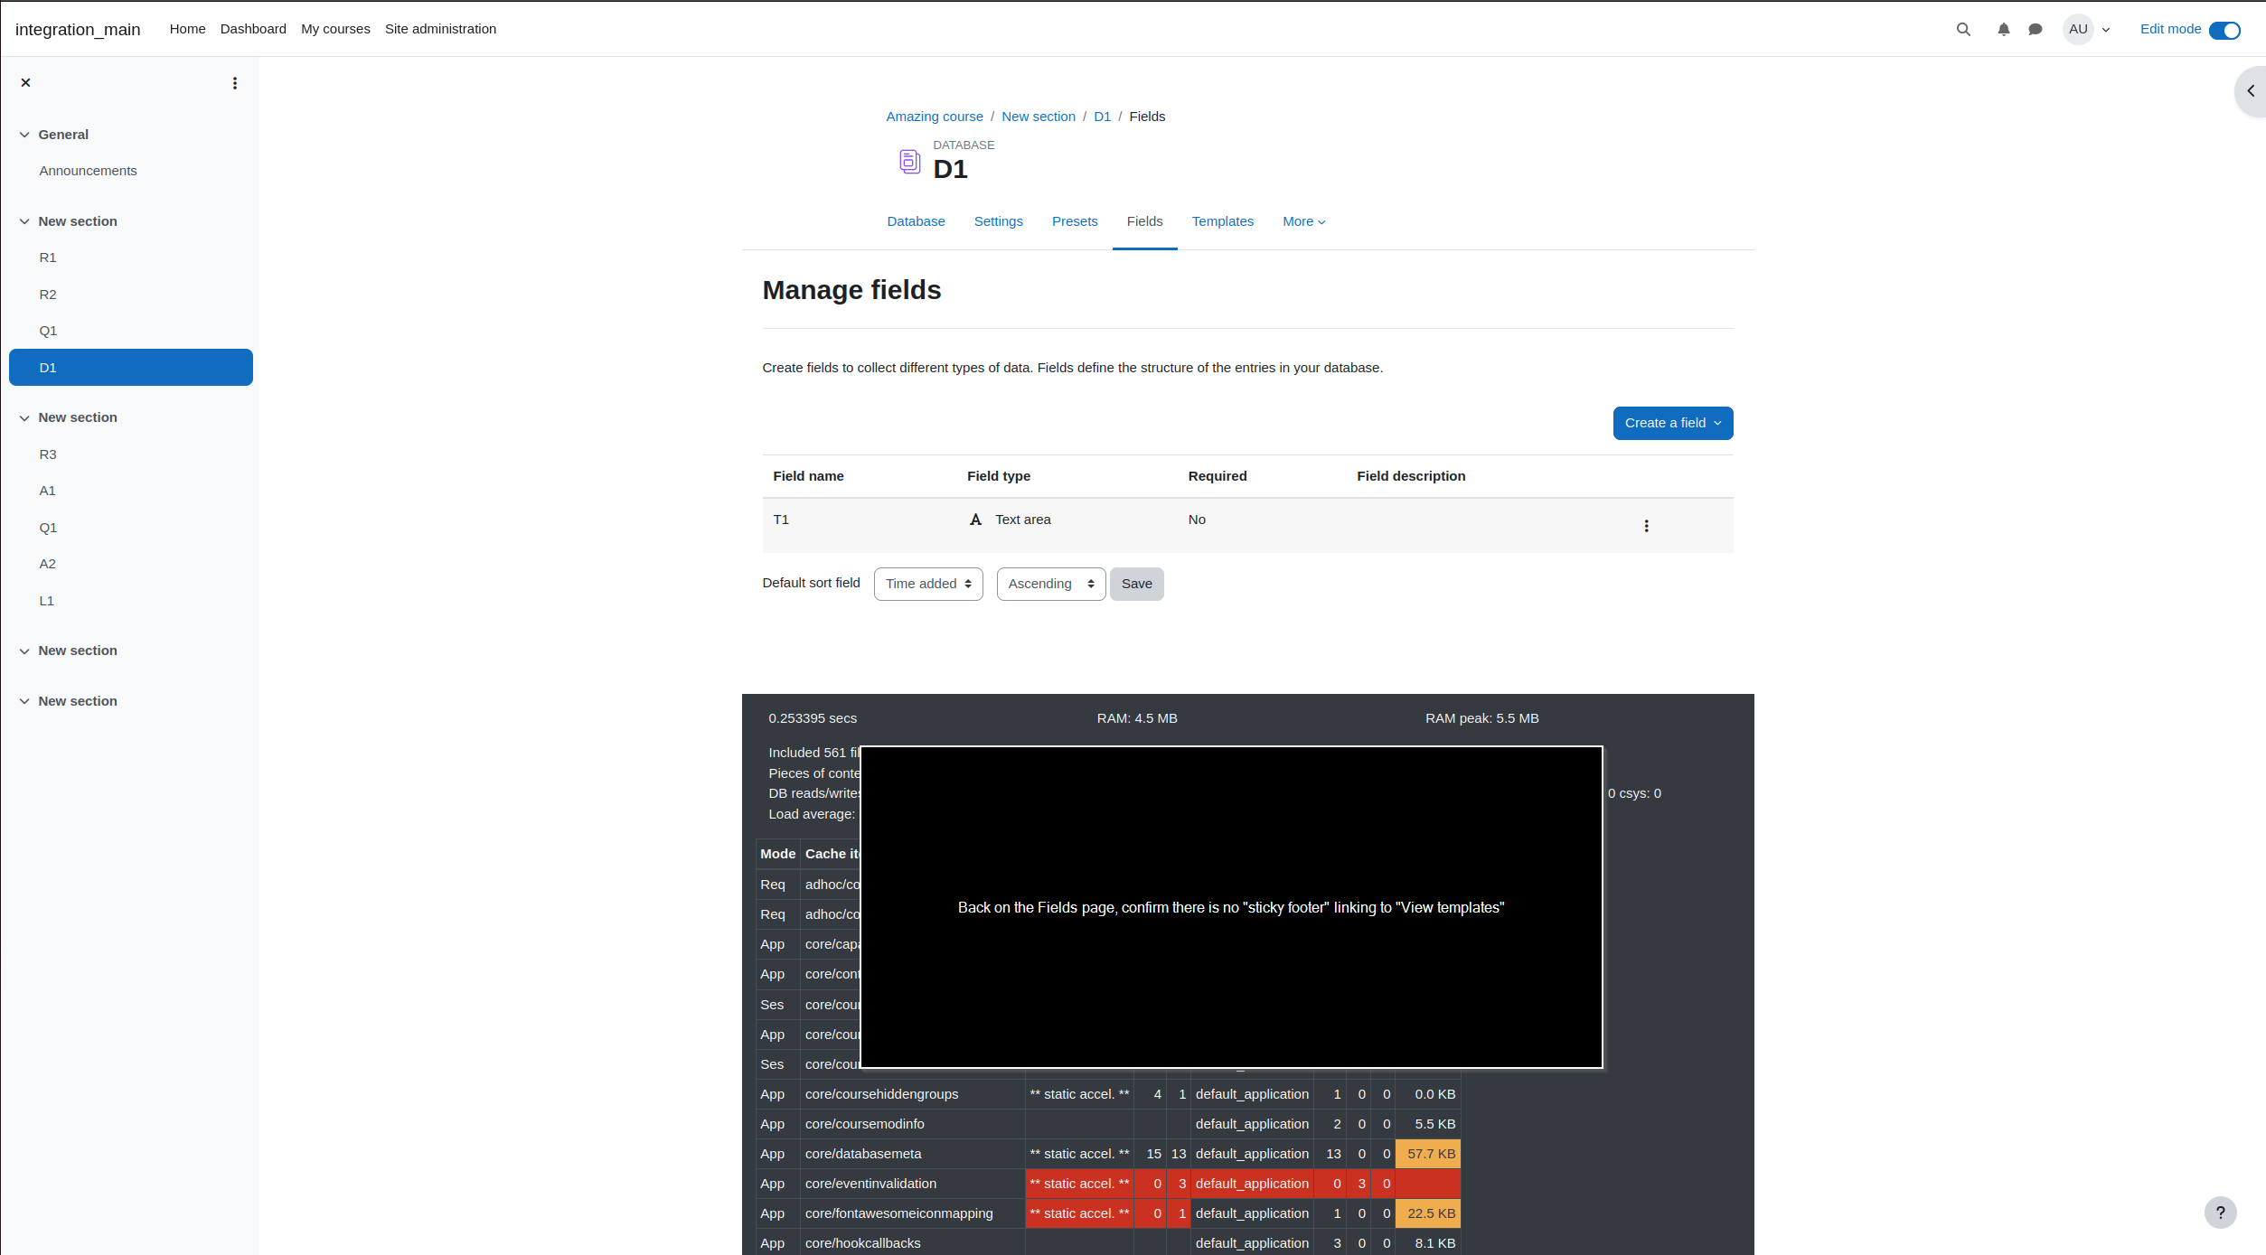Open R3 in course index
The width and height of the screenshot is (2266, 1255).
click(48, 454)
